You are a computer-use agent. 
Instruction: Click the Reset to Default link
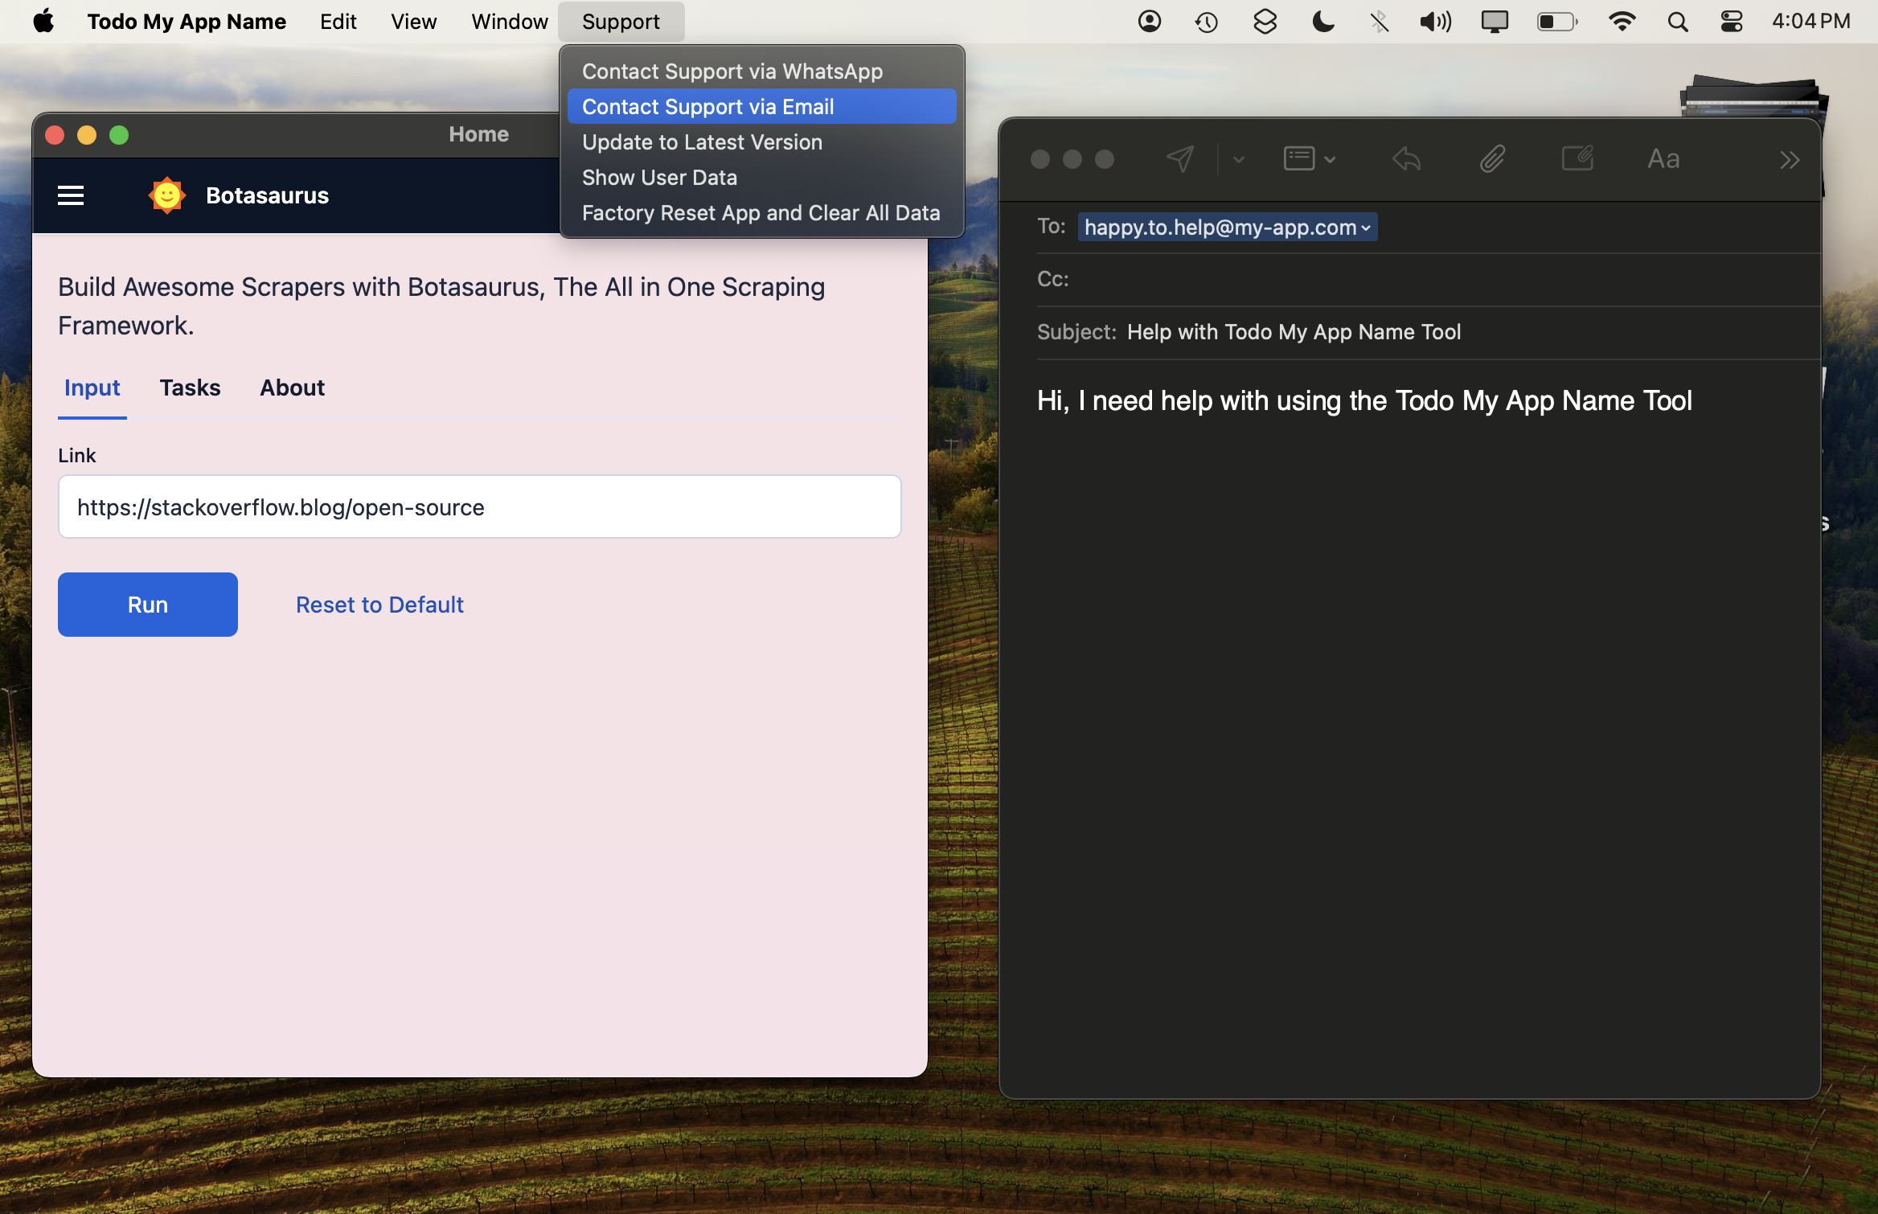[379, 605]
